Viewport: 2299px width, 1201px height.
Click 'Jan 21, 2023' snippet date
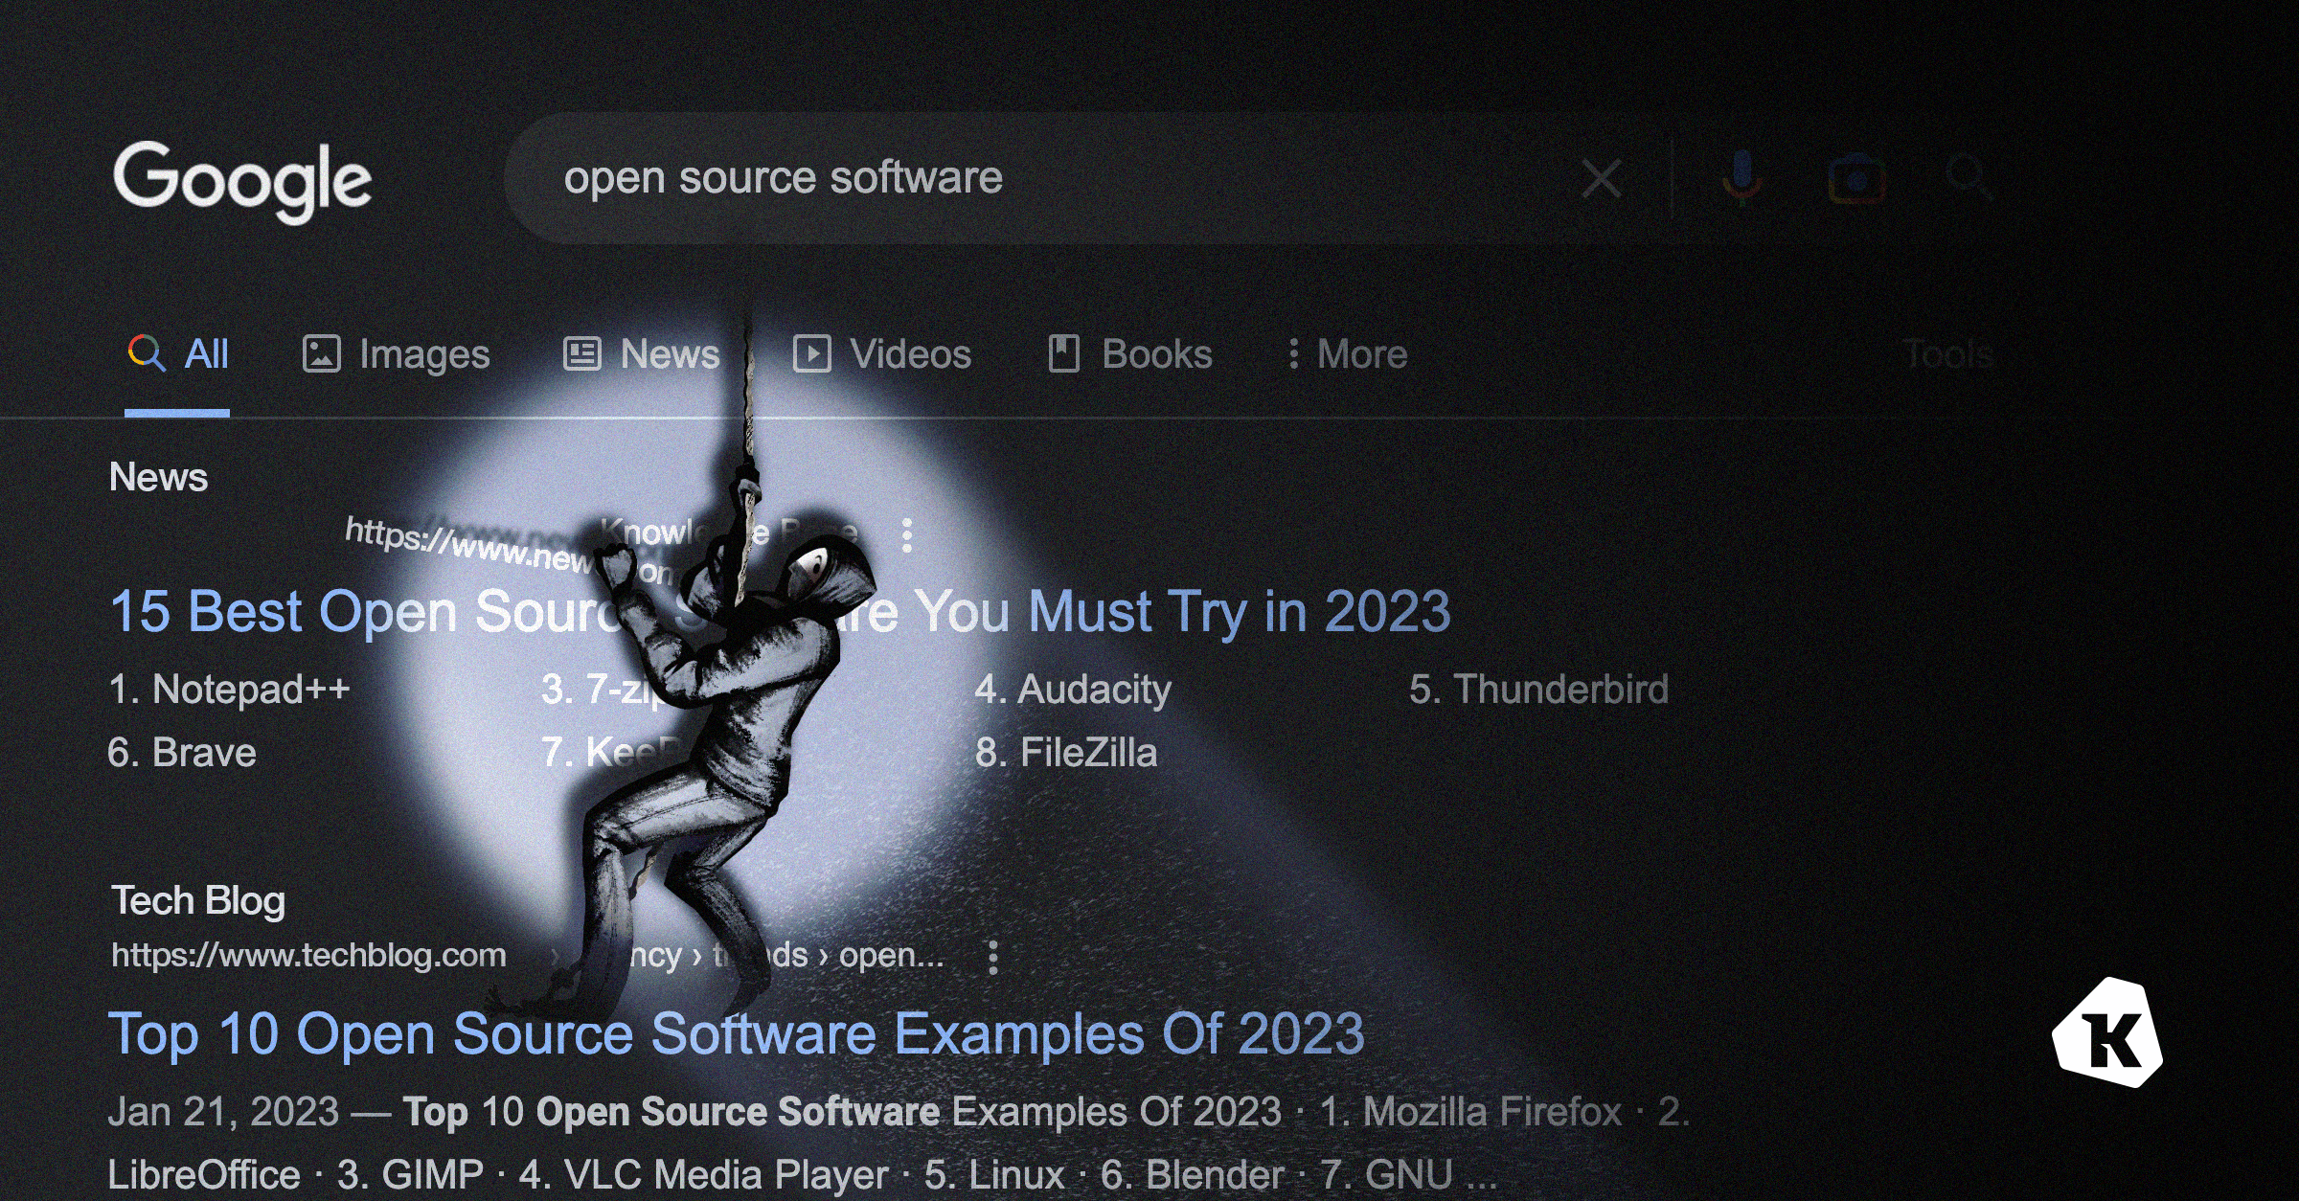[x=223, y=1112]
